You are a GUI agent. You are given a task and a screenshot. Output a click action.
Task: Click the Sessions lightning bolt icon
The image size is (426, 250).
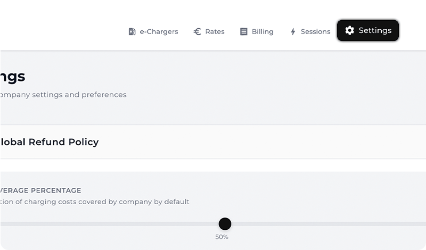tap(293, 32)
